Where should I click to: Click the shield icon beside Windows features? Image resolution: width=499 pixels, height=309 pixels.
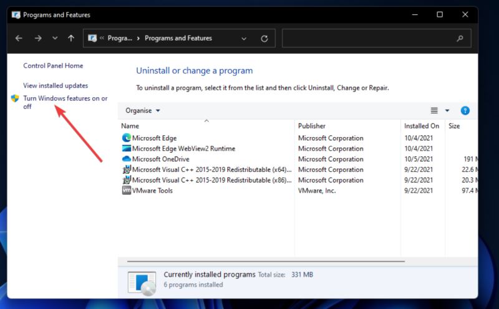(x=15, y=98)
